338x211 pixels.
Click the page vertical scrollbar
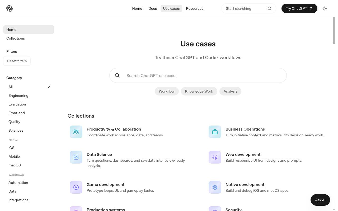pos(334,31)
